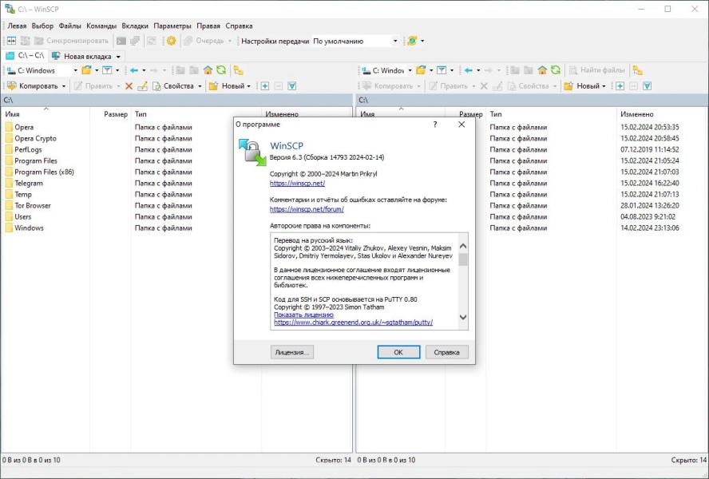Viewport: 709px width, 479px height.
Task: Switch to the C:\ – C:\ tab
Action: pos(25,56)
